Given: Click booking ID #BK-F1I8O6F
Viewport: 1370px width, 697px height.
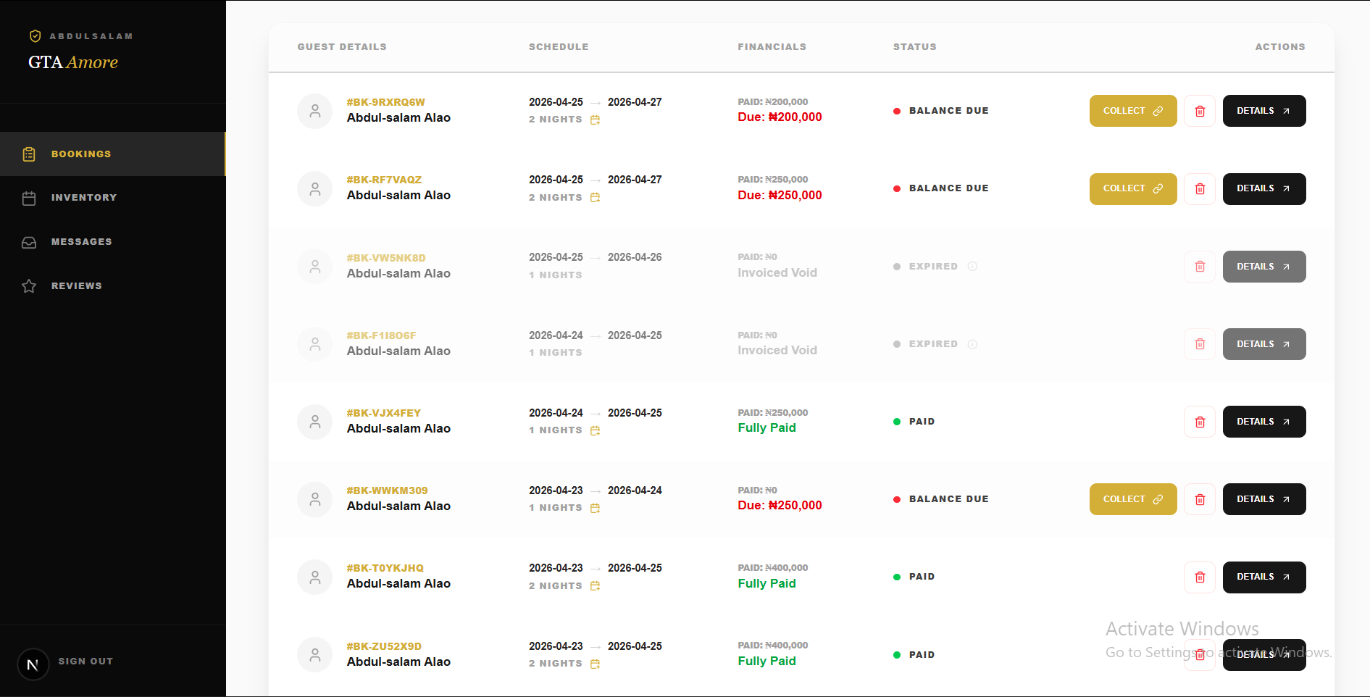Looking at the screenshot, I should tap(381, 335).
